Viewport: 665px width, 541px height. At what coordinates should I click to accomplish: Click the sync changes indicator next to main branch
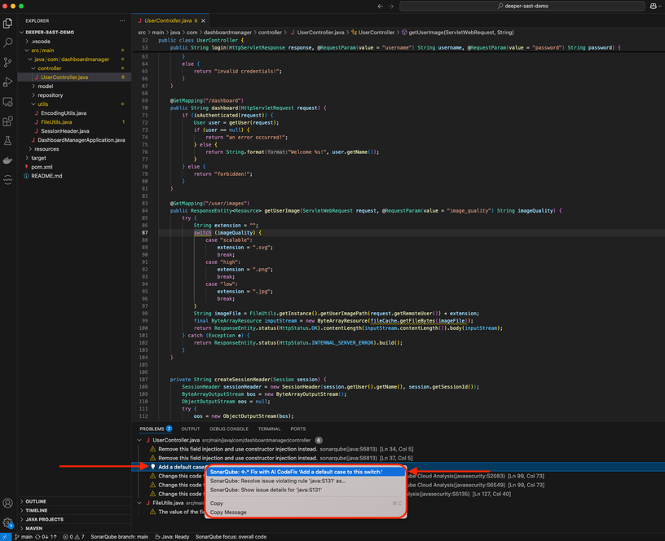pos(45,536)
